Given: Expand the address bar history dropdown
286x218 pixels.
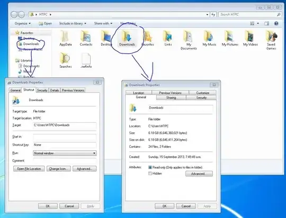Looking at the screenshot, I should click(x=207, y=14).
